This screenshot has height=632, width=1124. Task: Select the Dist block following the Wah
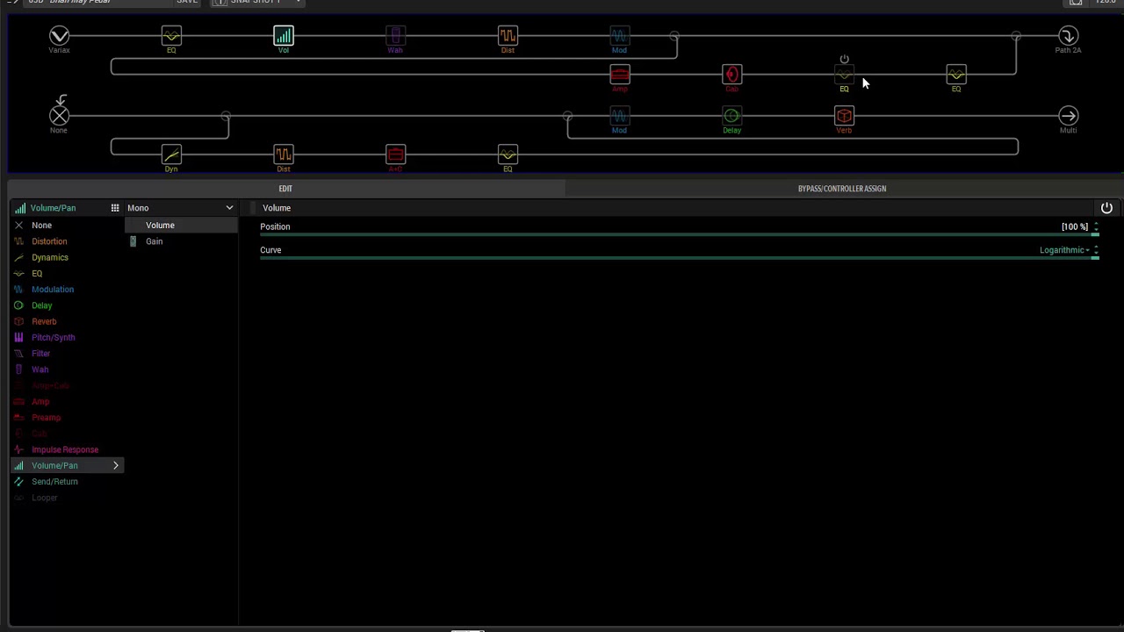(508, 36)
